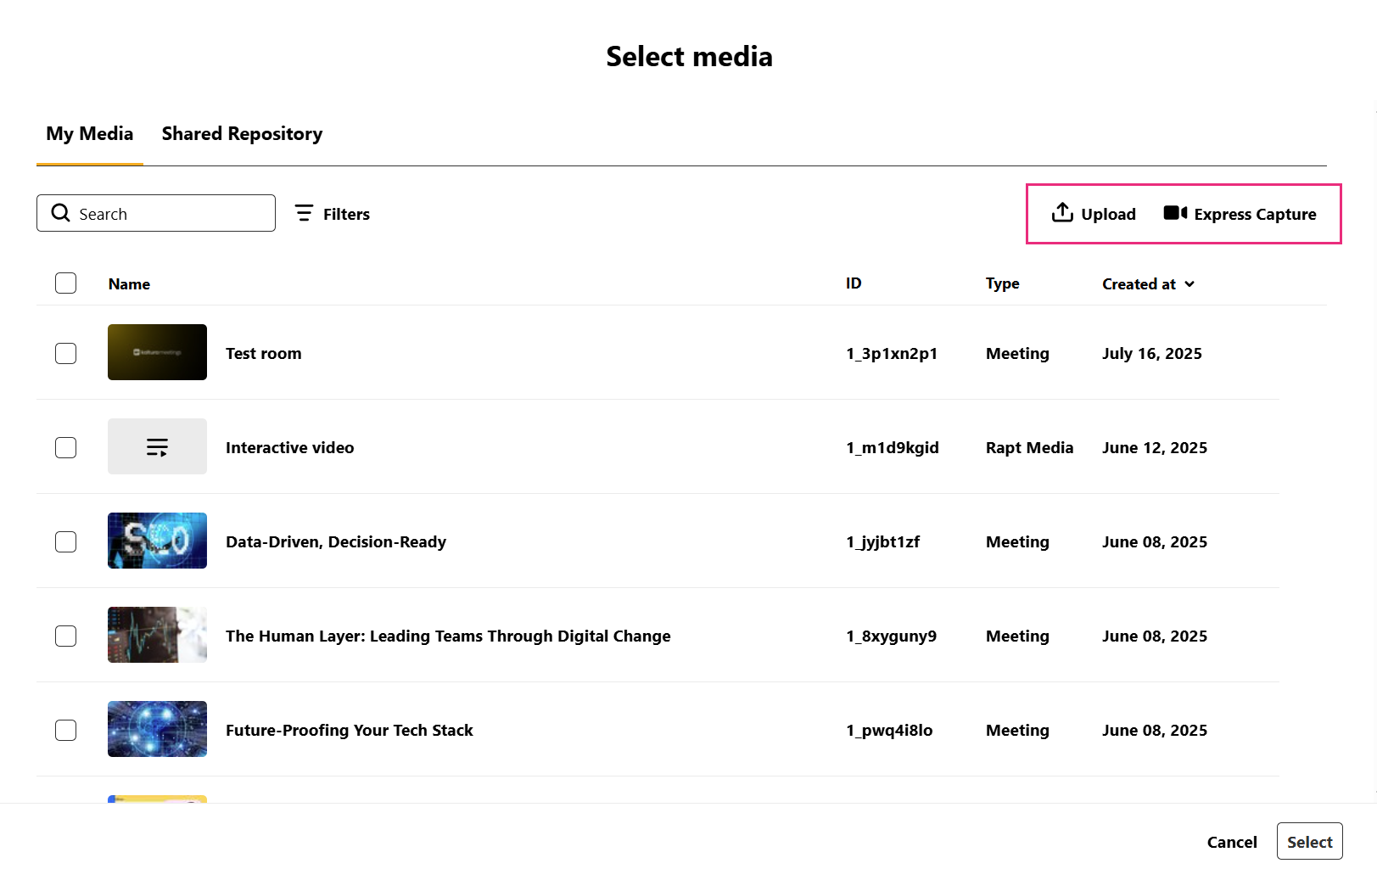Open the Filters icon

click(304, 213)
